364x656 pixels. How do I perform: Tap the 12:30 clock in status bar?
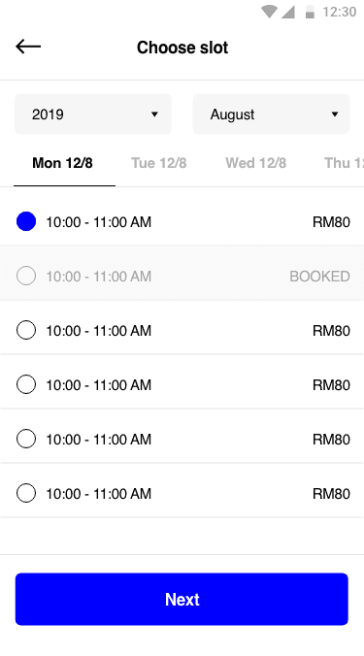[x=340, y=12]
